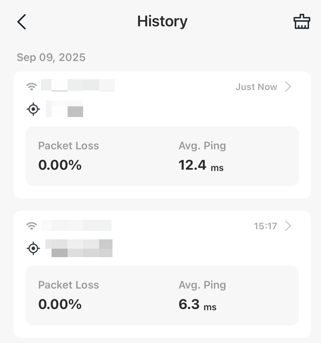
Task: Select the 6.3 ms average ping value
Action: (197, 305)
